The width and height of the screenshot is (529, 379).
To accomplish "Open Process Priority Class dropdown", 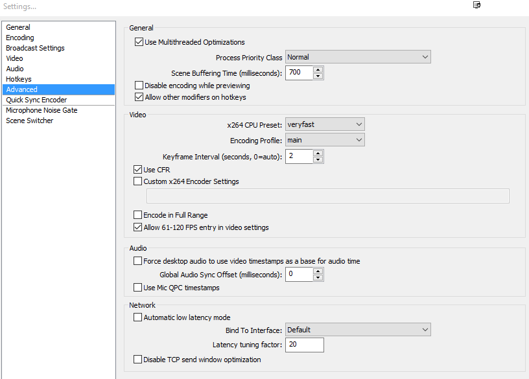I will click(358, 57).
